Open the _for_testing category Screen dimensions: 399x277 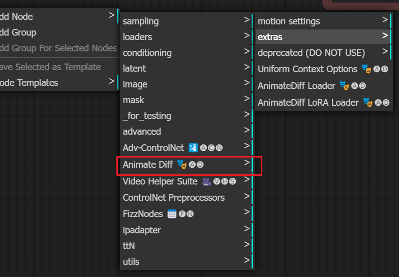147,116
